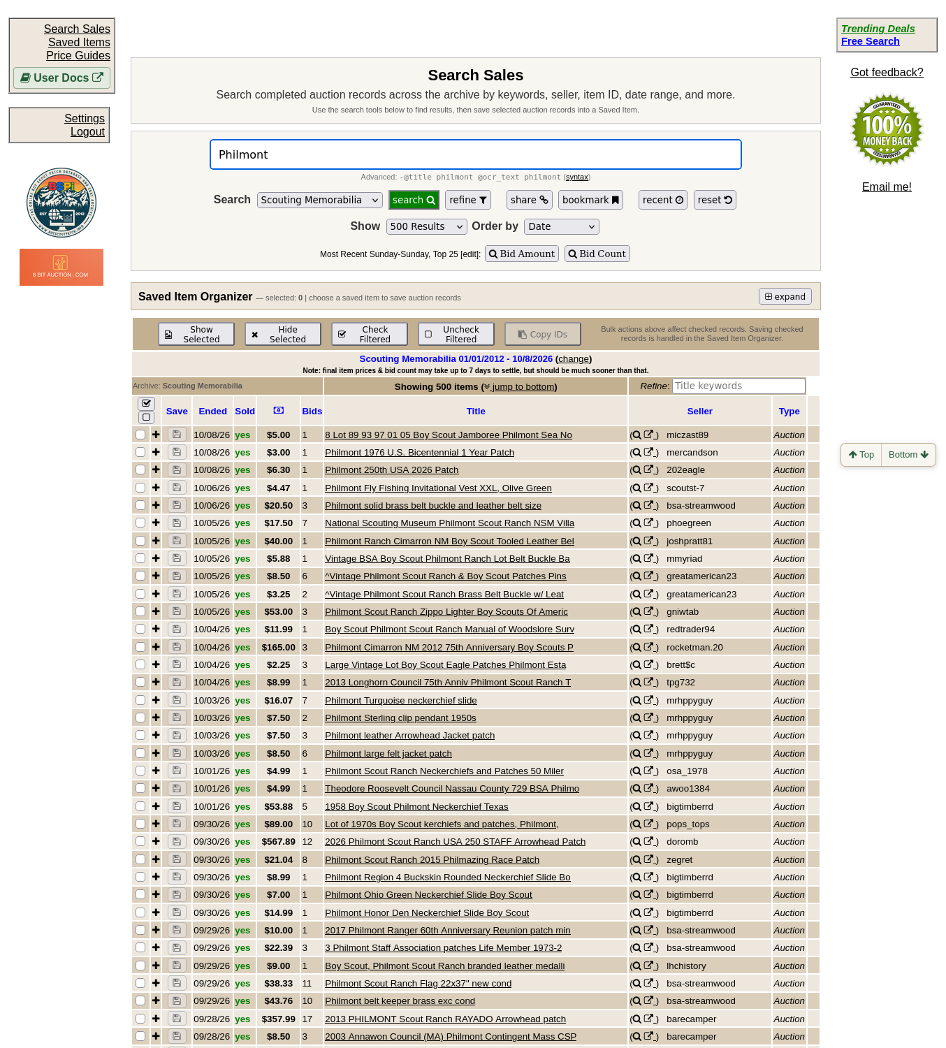Save the Philmont 250th USA 2026 Patch record
Image resolution: width=946 pixels, height=1048 pixels.
[x=177, y=470]
